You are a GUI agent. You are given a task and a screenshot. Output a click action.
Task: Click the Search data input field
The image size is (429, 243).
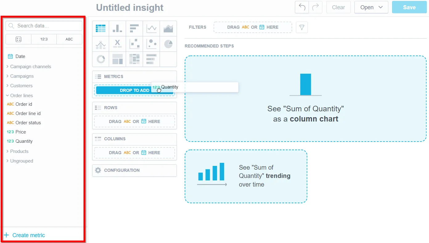[x=44, y=26]
